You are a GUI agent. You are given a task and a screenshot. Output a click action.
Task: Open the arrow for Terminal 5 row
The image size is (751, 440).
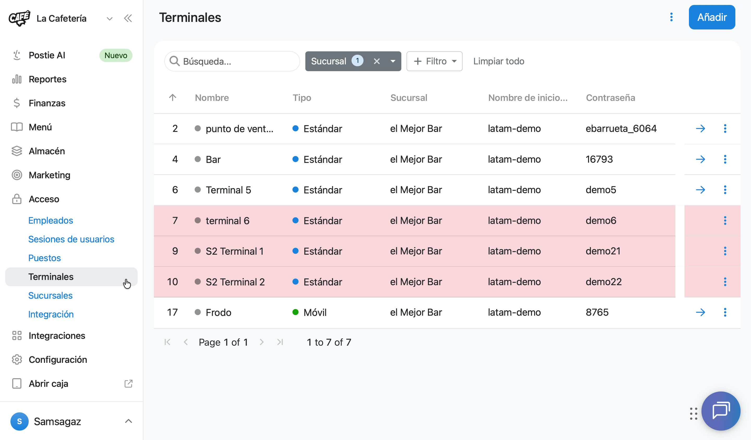(x=700, y=190)
